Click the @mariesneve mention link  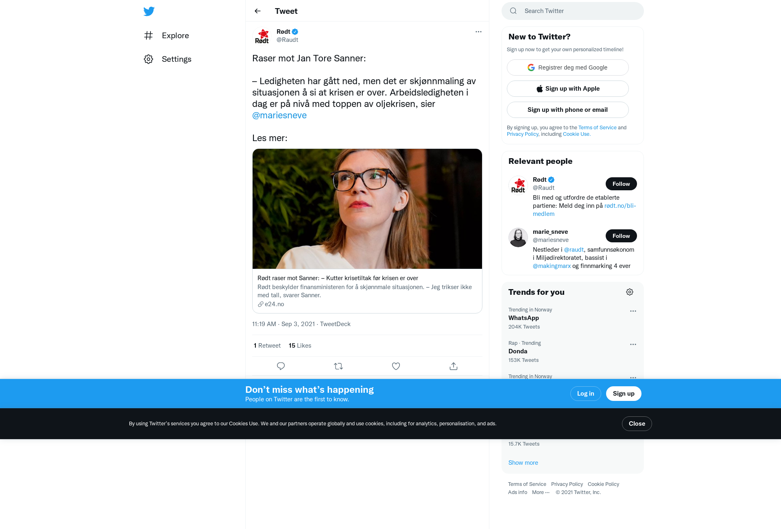tap(279, 115)
